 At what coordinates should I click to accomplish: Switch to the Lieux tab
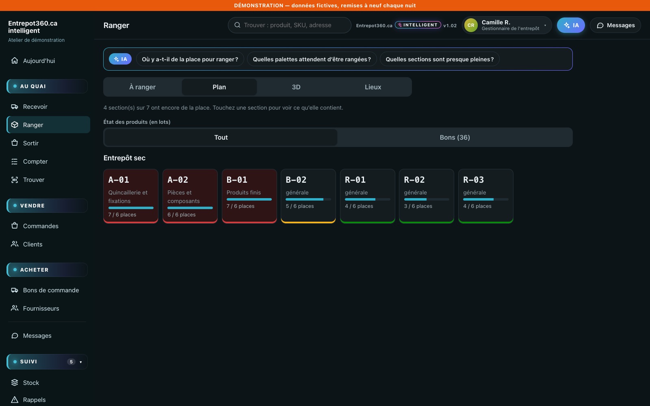click(x=373, y=87)
